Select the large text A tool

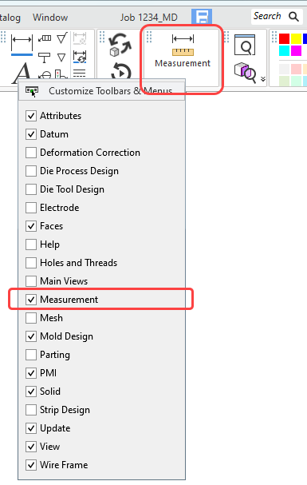click(x=21, y=74)
